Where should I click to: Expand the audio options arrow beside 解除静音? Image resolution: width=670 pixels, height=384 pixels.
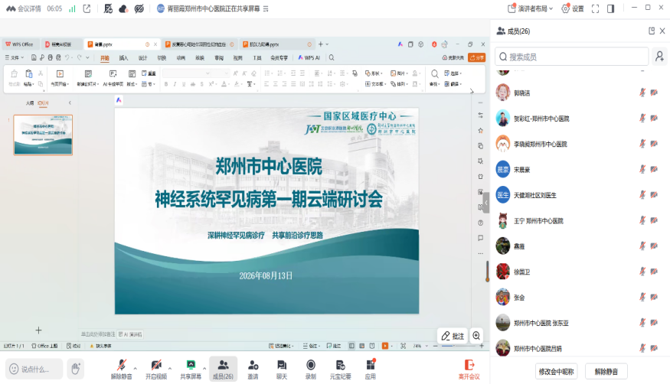[x=136, y=368]
